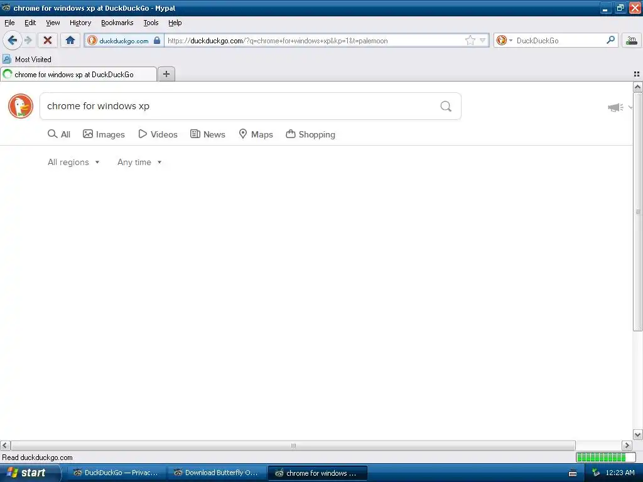Open a new tab with plus button

point(166,74)
